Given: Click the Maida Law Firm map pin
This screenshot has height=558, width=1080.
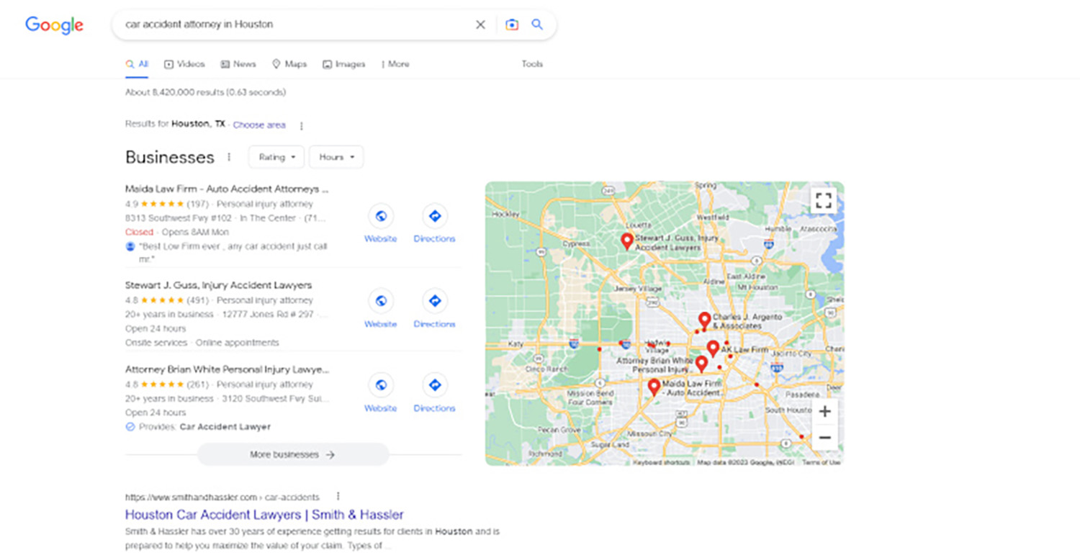Looking at the screenshot, I should [654, 387].
